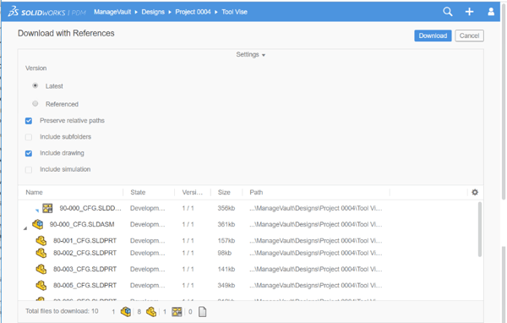
Task: Sort by State column header
Action: 138,192
